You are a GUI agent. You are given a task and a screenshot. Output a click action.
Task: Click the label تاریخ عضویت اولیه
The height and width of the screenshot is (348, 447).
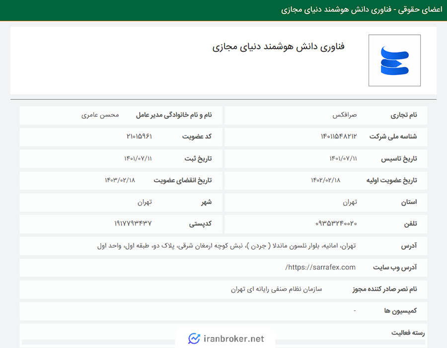[x=392, y=180]
